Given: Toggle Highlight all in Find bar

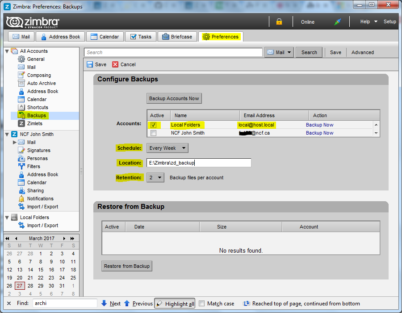Looking at the screenshot, I should 175,304.
